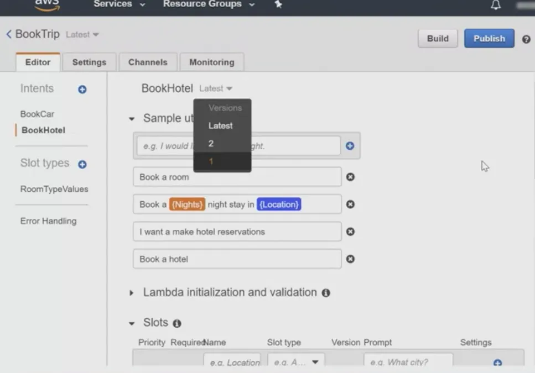
Task: Remove the "Book a hotel" utterance
Action: click(x=350, y=259)
